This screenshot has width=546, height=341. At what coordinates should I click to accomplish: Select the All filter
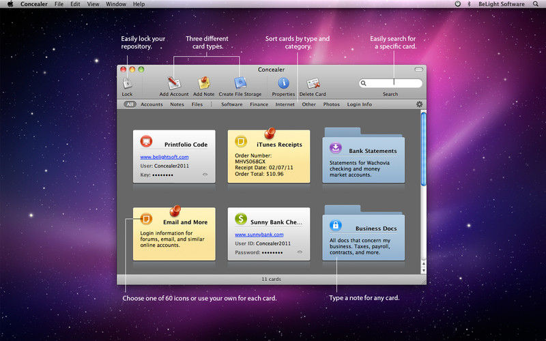130,104
